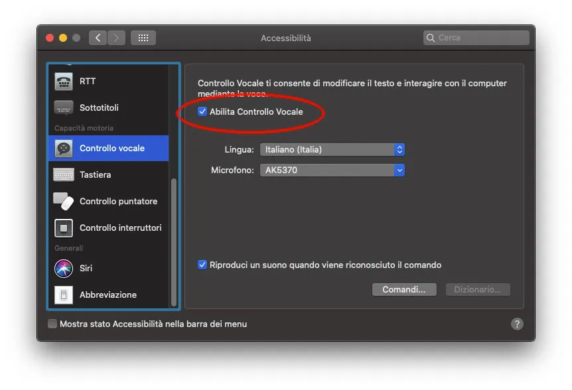The width and height of the screenshot is (572, 390).
Task: Click the show-all preferences grid icon
Action: pyautogui.click(x=143, y=38)
